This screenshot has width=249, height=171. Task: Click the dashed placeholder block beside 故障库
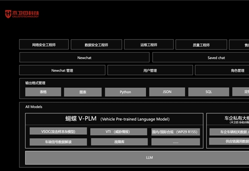(x=176, y=142)
